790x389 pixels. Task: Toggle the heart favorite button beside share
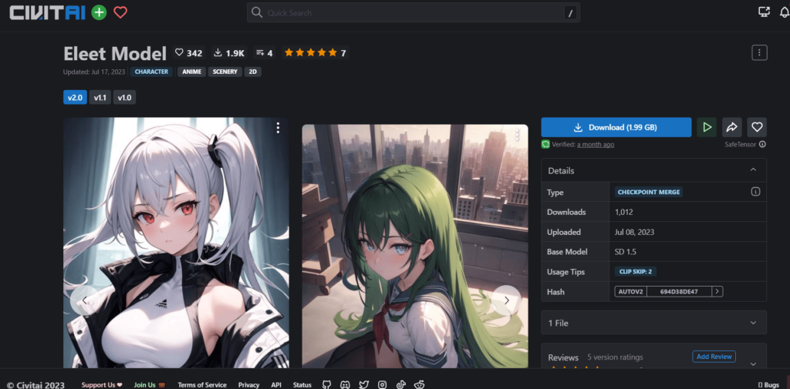757,127
